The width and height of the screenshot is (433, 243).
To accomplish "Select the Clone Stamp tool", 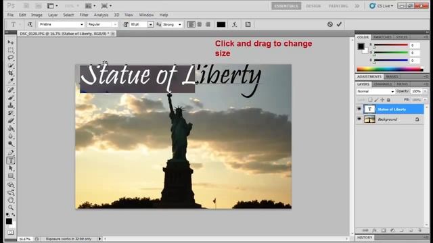I will pos(11,105).
